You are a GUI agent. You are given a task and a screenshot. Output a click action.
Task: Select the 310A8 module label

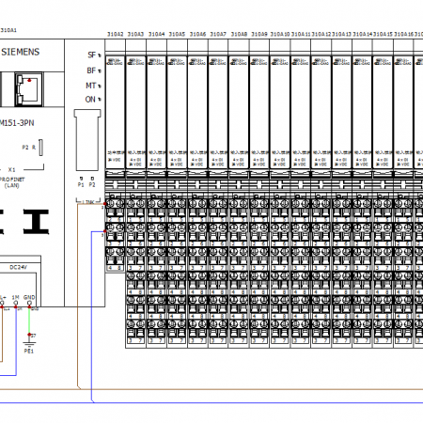click(x=239, y=34)
